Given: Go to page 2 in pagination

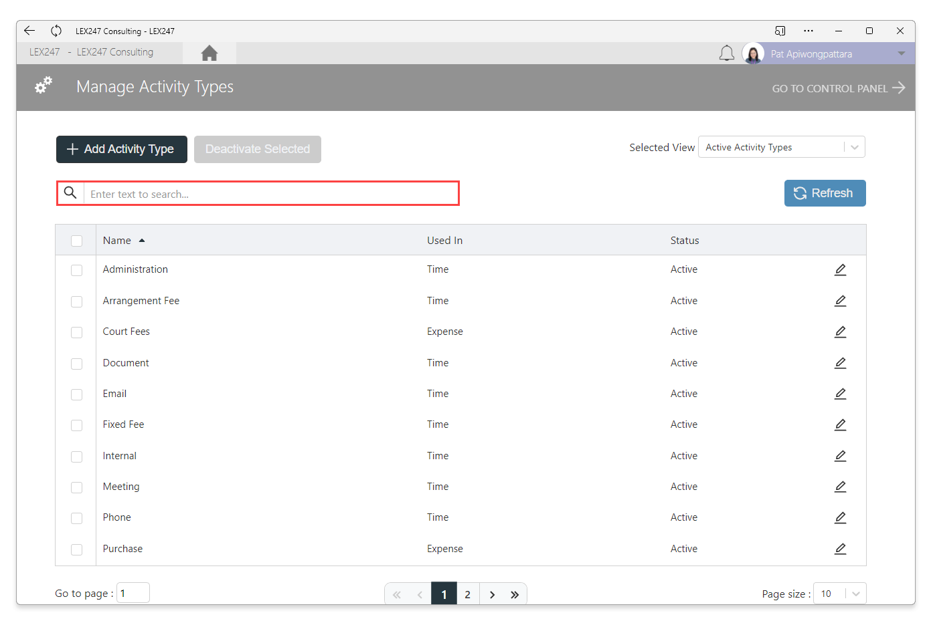Looking at the screenshot, I should point(468,594).
